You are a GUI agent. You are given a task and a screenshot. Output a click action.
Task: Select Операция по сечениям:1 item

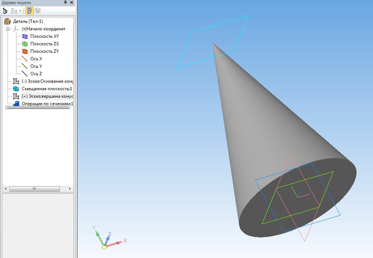tap(47, 104)
